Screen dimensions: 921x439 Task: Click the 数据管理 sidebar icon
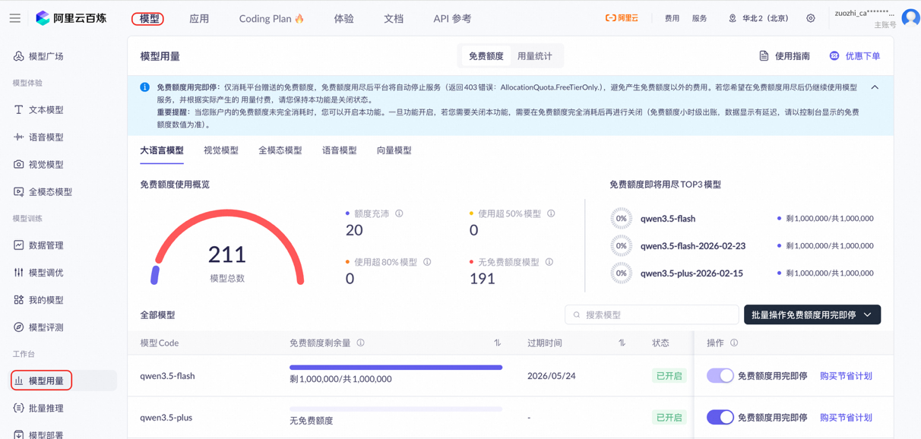(18, 245)
